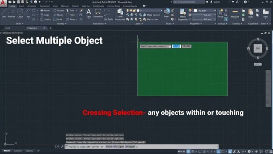
Task: Toggle clean screen in status bar
Action: [267, 151]
